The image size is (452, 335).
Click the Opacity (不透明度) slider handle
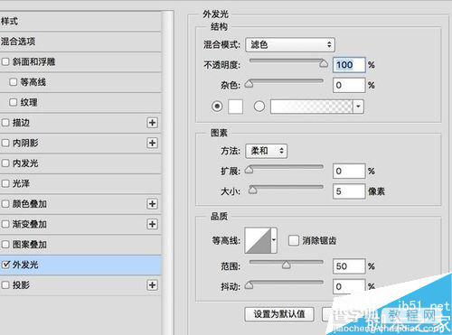324,63
